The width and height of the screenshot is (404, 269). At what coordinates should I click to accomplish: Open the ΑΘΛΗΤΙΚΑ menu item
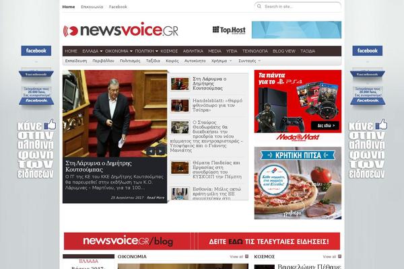pyautogui.click(x=193, y=51)
